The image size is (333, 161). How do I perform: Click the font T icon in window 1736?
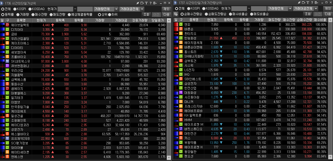[146, 3]
